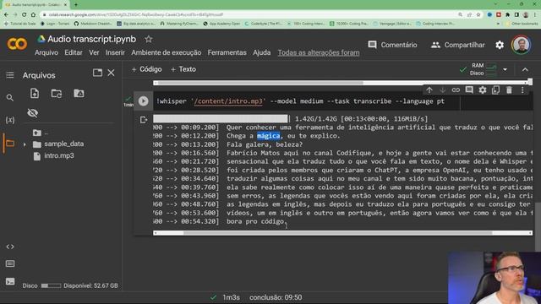Click the browser reload button
The height and width of the screenshot is (304, 541).
24,15
